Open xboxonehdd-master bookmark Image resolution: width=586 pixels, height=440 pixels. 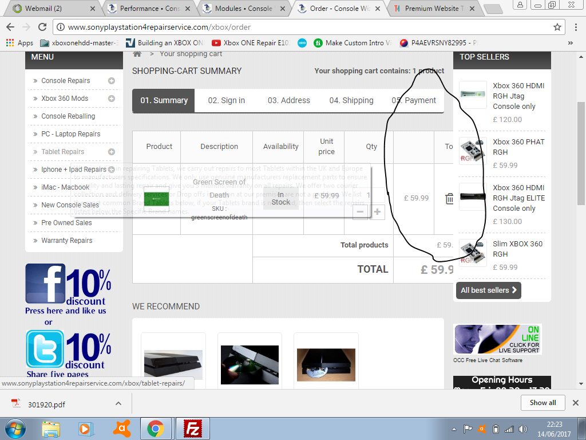click(x=78, y=43)
